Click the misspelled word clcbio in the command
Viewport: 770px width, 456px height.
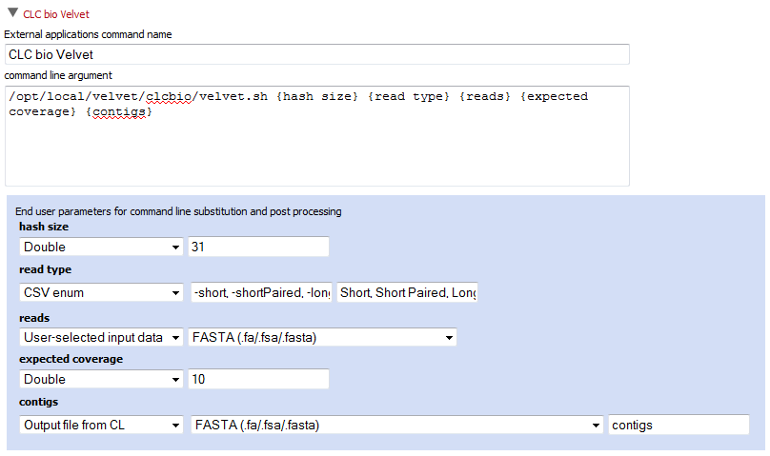click(x=169, y=96)
